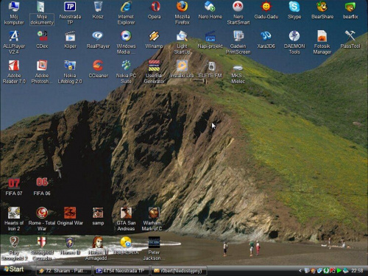Select the FIFA 07 game shortcut
The image size is (368, 276).
tap(14, 187)
